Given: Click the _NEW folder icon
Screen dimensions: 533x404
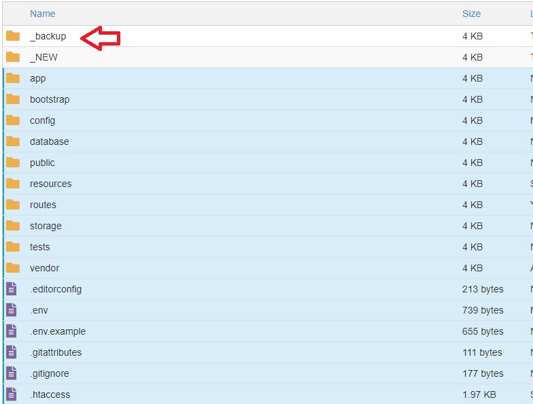Looking at the screenshot, I should [13, 57].
